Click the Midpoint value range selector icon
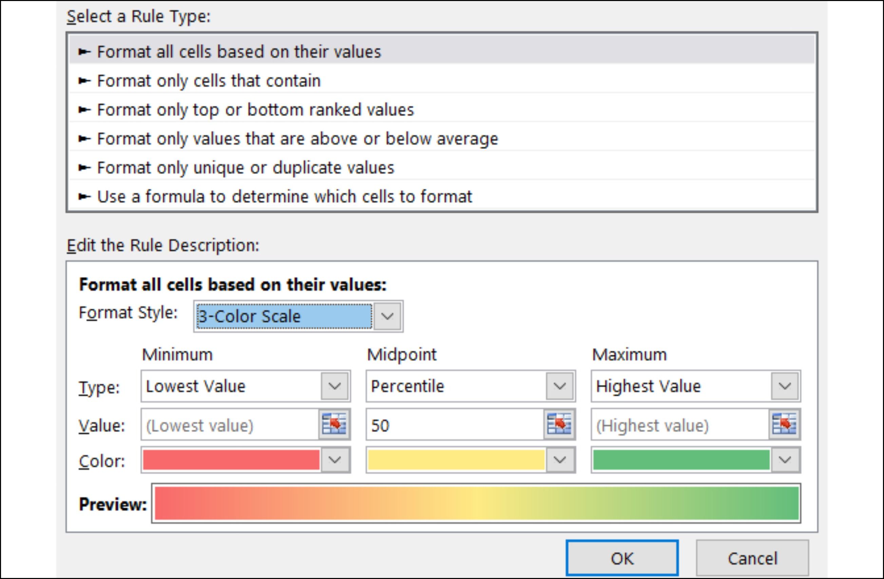The height and width of the screenshot is (579, 884). tap(559, 424)
